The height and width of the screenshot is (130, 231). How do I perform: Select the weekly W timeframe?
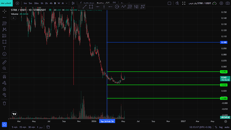tap(59, 3)
